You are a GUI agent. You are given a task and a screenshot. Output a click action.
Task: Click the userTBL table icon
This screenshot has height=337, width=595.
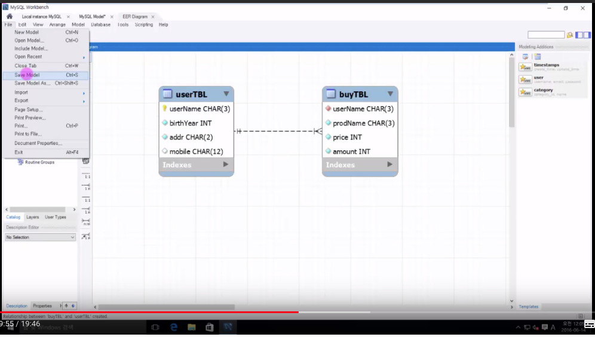[x=167, y=94]
